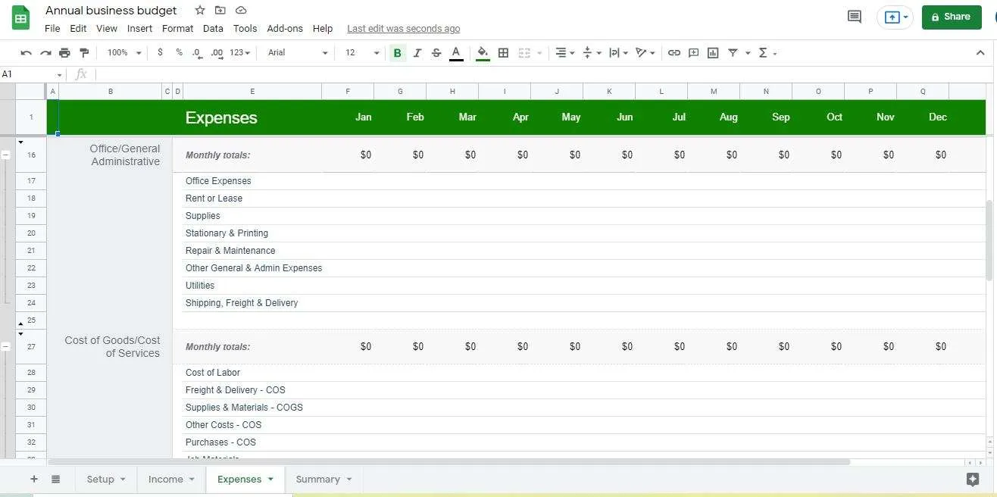This screenshot has width=997, height=497.
Task: Open the fill color picker
Action: point(483,53)
